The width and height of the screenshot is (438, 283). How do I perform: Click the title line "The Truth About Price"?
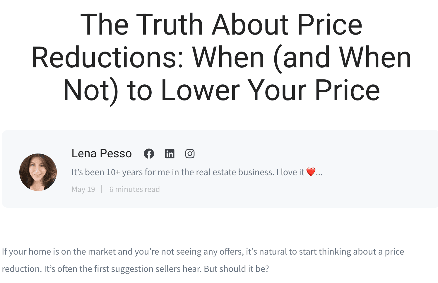click(x=221, y=25)
